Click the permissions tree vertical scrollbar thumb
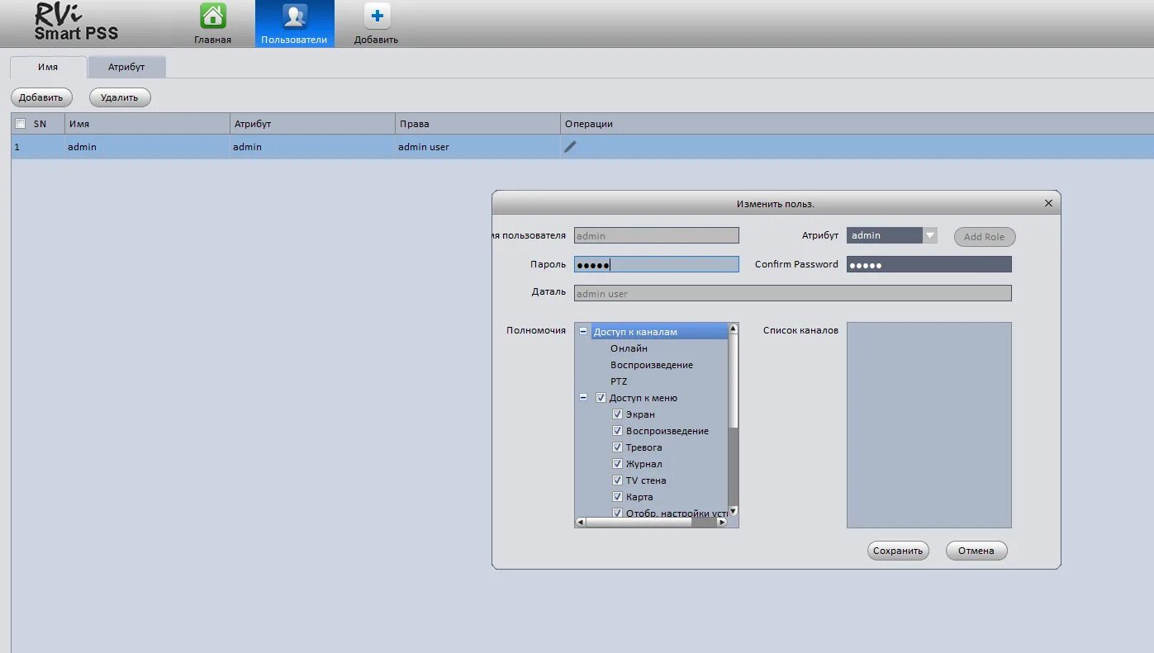The height and width of the screenshot is (653, 1154). (x=733, y=380)
